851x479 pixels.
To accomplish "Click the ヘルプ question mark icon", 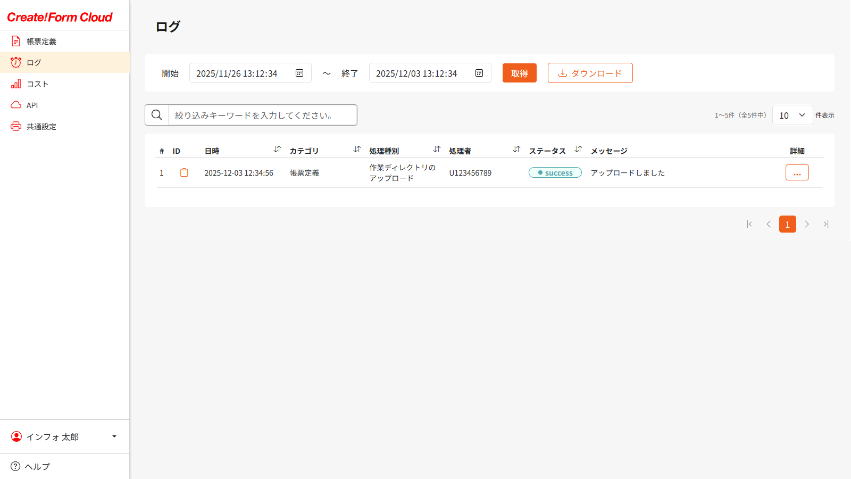I will [15, 466].
